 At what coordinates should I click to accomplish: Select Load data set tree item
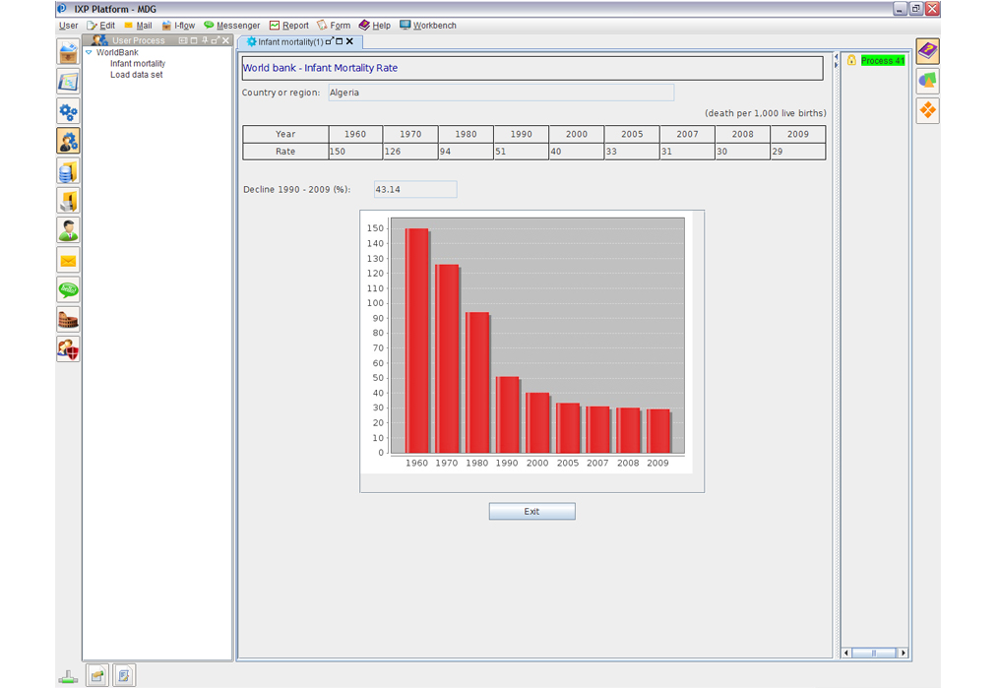137,75
